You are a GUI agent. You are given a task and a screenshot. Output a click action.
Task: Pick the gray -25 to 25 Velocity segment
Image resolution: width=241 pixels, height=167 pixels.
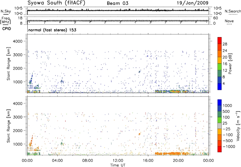(x=220, y=126)
